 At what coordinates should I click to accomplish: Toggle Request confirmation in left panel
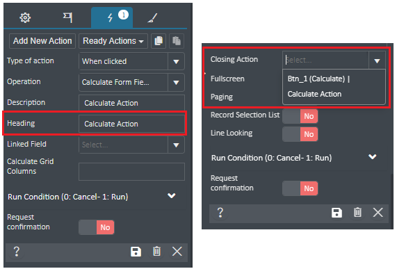coord(96,227)
